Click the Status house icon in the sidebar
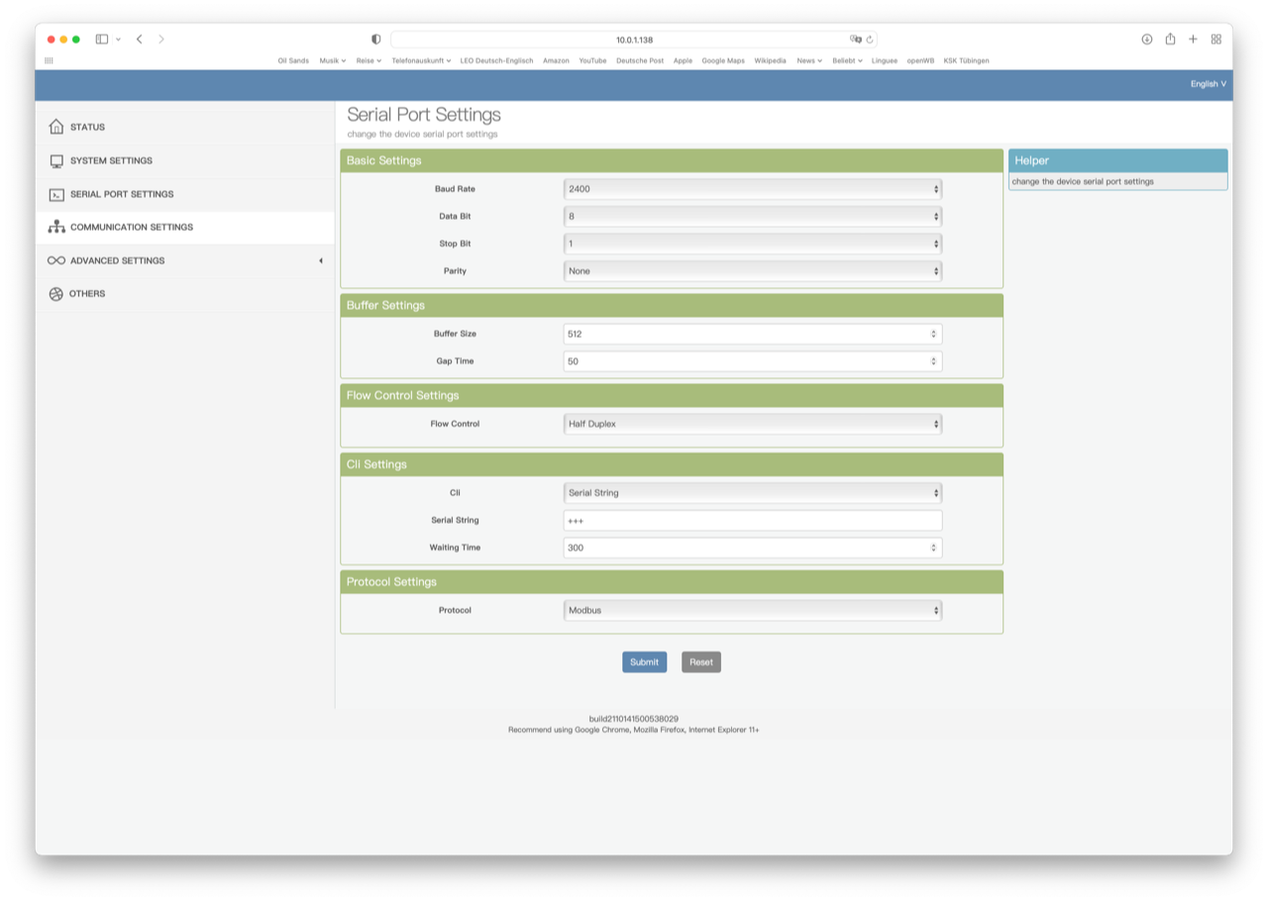This screenshot has height=901, width=1268. point(55,127)
